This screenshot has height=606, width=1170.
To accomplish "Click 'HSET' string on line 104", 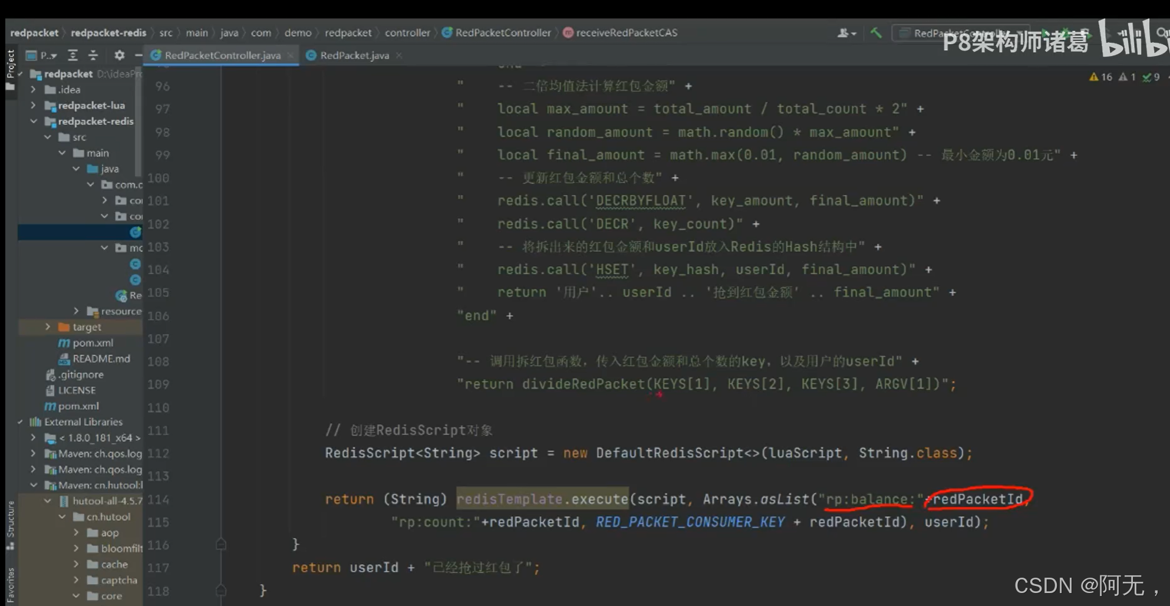I will pyautogui.click(x=612, y=270).
